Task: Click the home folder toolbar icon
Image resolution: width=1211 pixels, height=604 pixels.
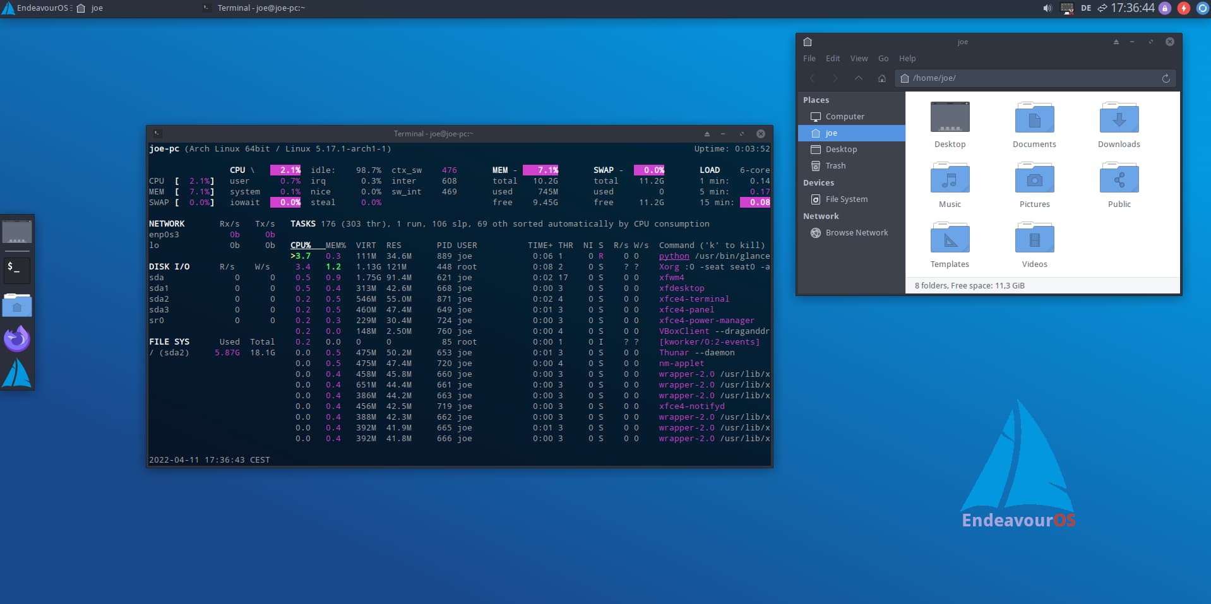Action: tap(882, 78)
